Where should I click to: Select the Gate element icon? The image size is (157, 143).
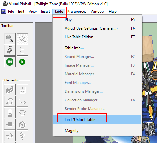point(22,90)
